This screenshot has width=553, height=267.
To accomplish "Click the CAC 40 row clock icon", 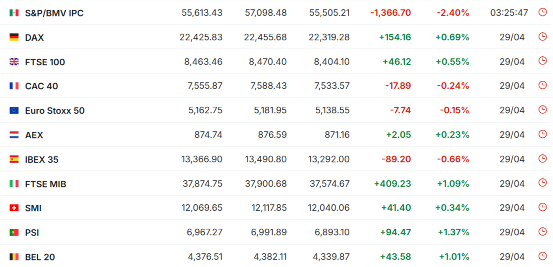I will point(542,85).
